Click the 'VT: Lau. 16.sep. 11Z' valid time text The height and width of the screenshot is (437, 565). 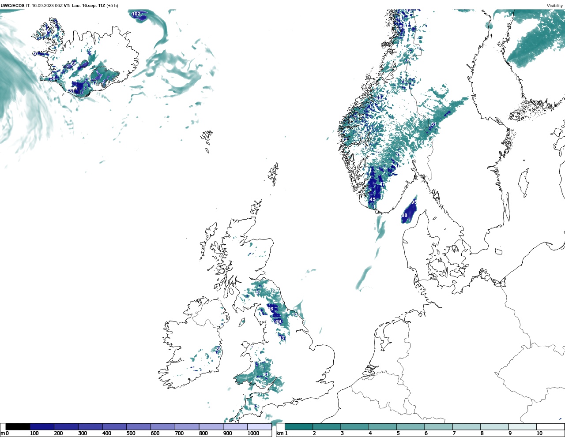tap(84, 6)
